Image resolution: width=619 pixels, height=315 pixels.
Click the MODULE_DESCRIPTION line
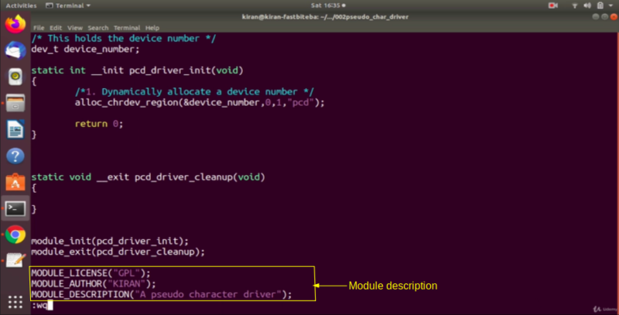click(x=162, y=294)
